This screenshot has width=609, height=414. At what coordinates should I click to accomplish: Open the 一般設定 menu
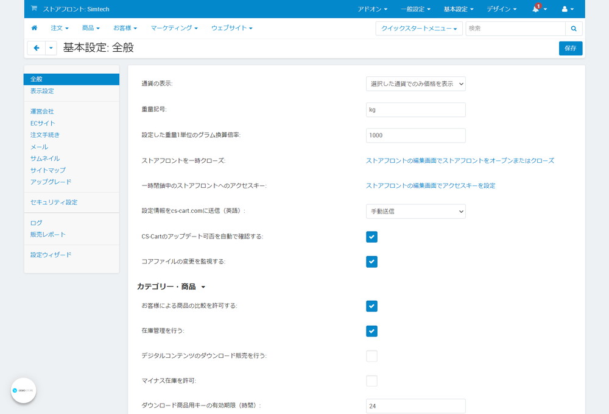point(415,9)
